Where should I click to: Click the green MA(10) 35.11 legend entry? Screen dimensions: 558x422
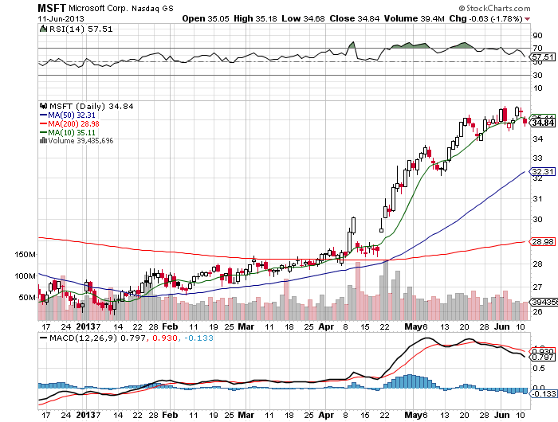(x=68, y=133)
